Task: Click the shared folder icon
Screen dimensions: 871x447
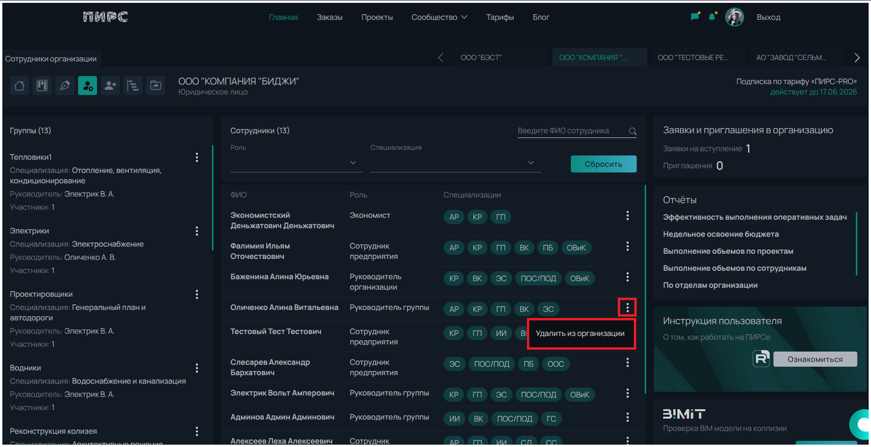Action: click(156, 86)
